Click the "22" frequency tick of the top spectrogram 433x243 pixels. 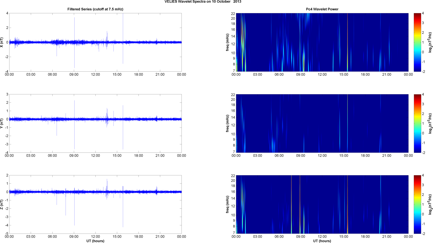[x=233, y=14]
